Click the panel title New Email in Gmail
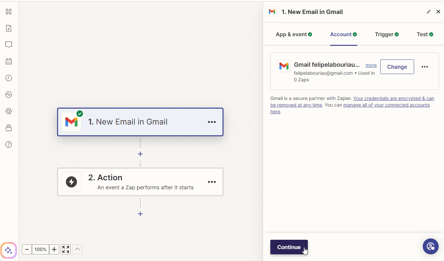Screen dimensions: 444x261 coord(312,12)
